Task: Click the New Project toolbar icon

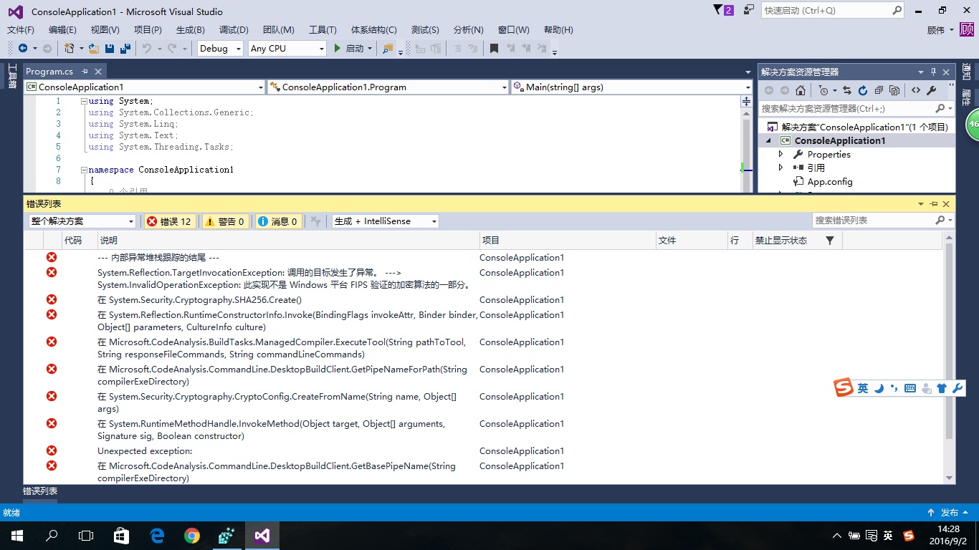Action: pos(69,48)
